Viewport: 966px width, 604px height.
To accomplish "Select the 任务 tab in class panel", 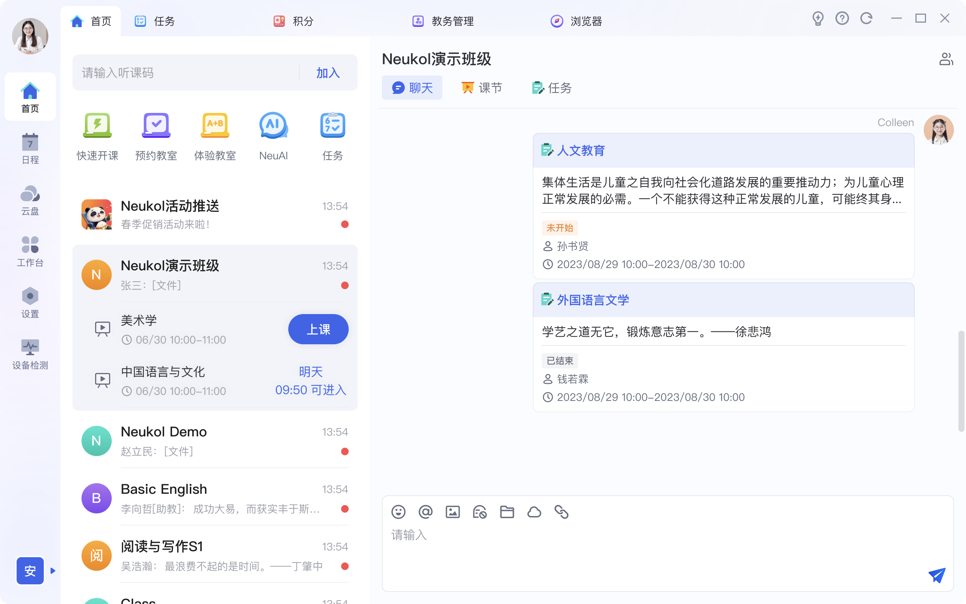I will pyautogui.click(x=552, y=88).
